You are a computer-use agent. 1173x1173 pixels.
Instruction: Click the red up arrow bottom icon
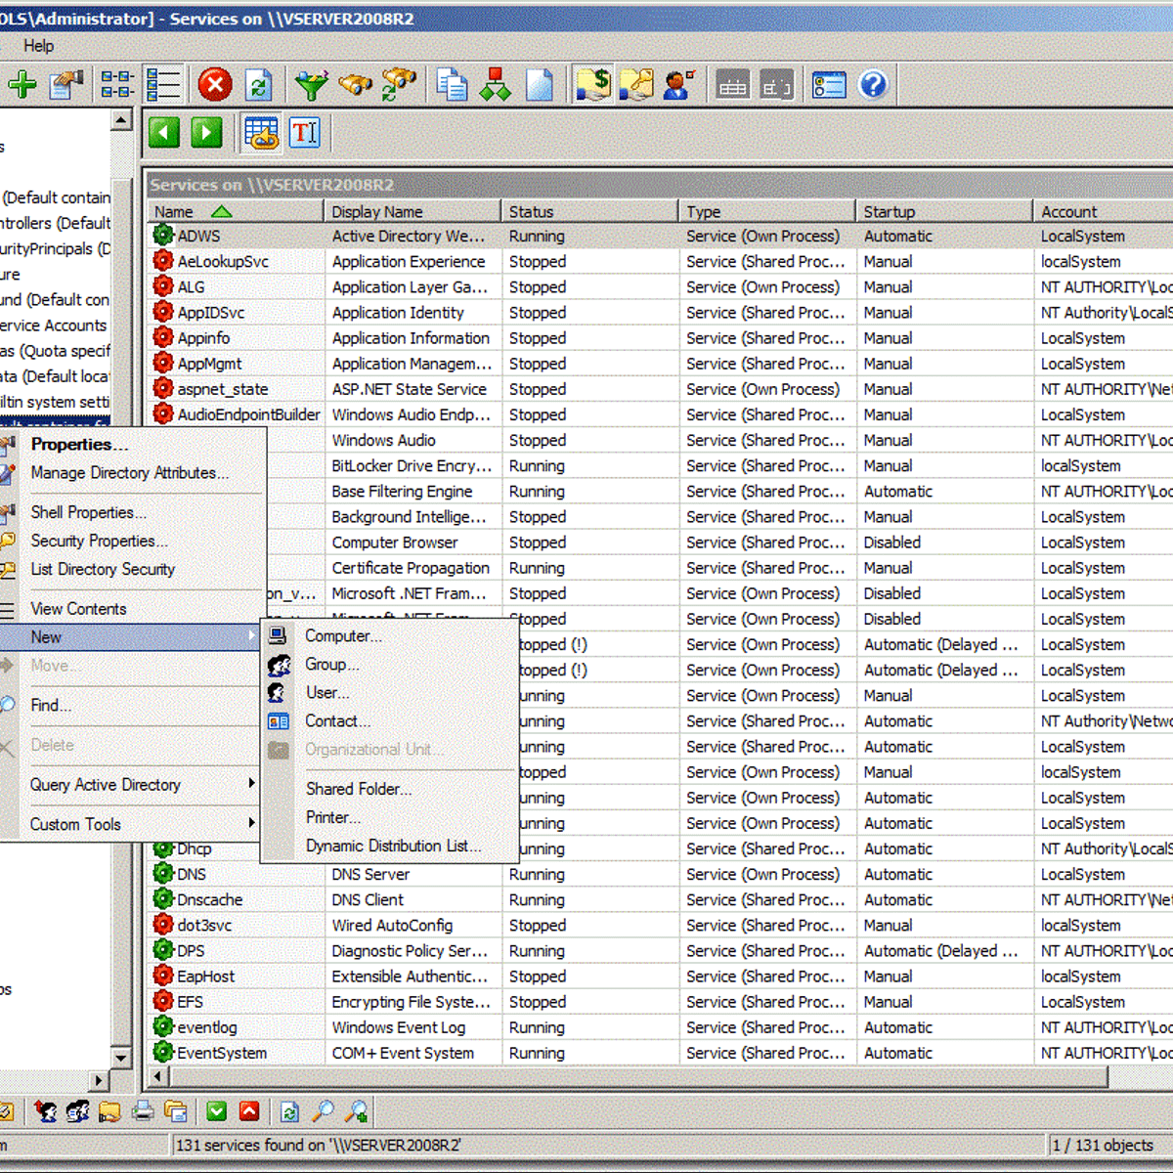coord(249,1111)
